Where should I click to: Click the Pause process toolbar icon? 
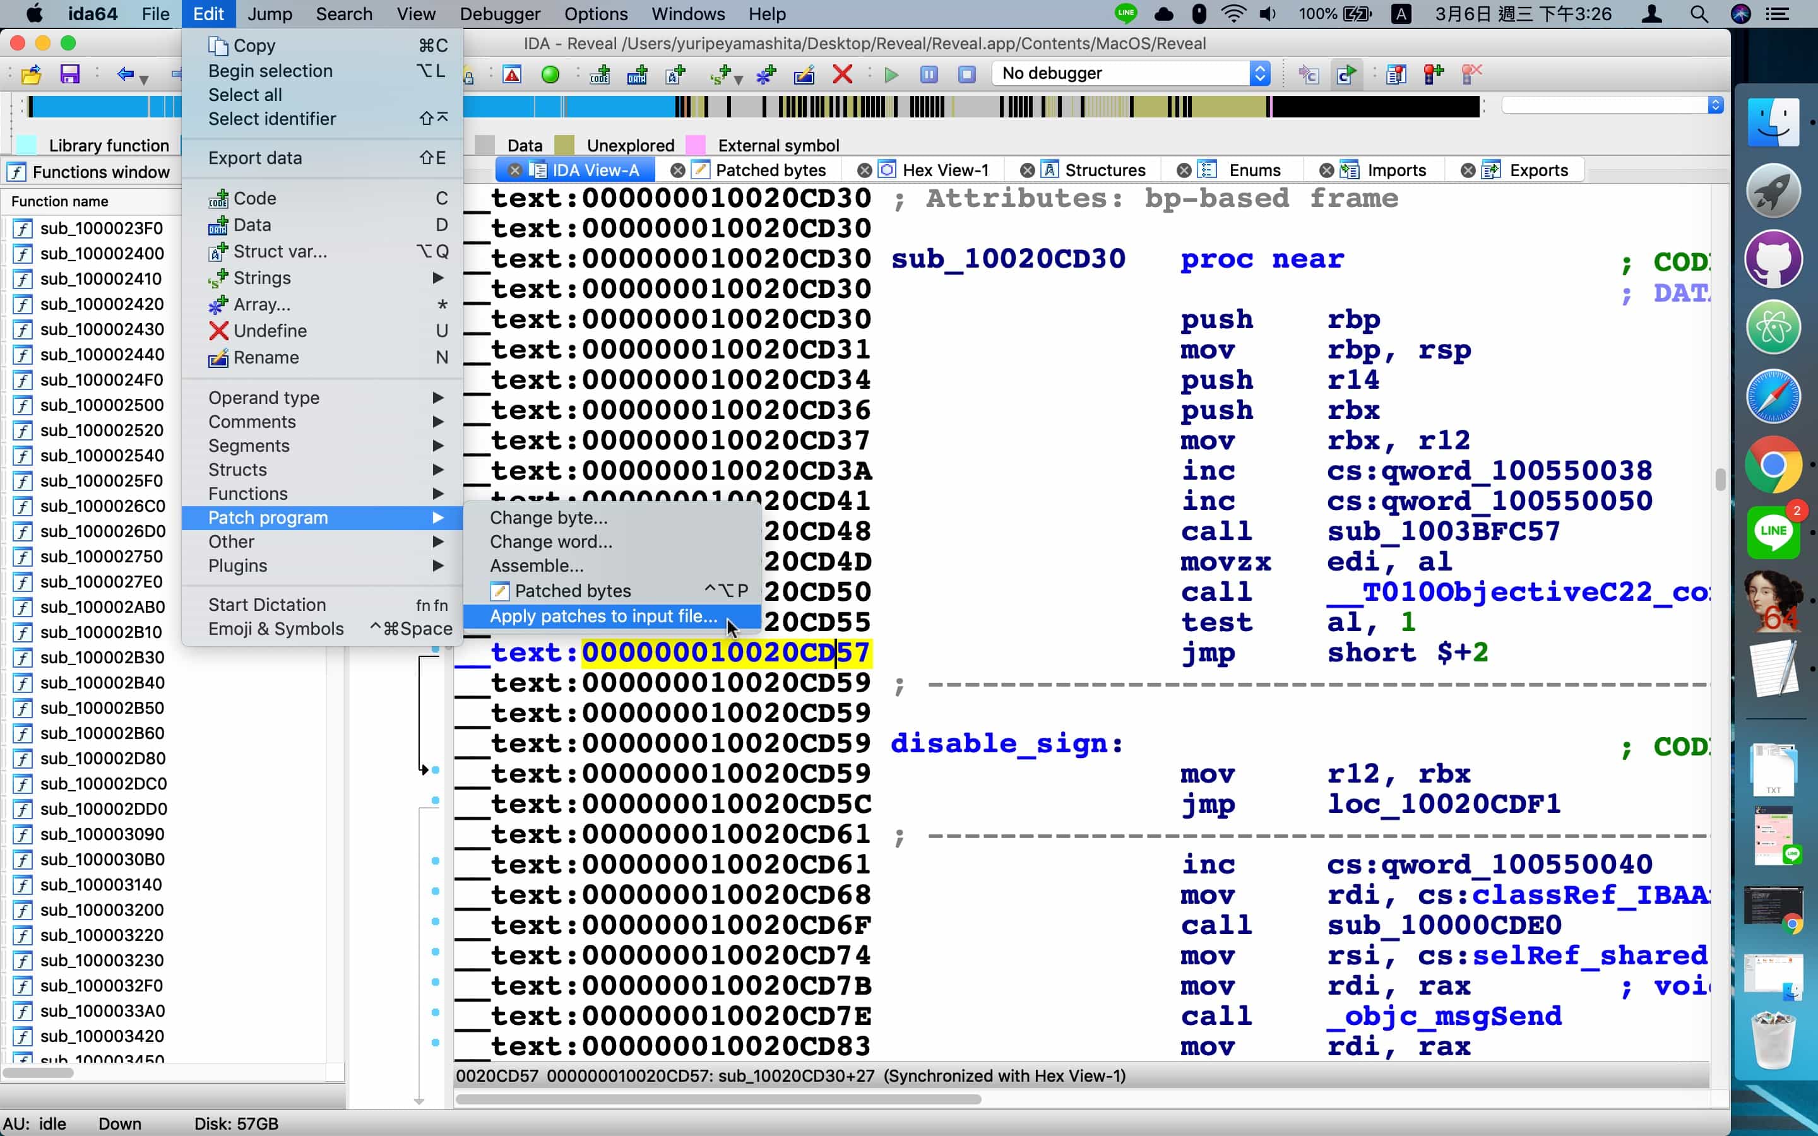point(929,74)
